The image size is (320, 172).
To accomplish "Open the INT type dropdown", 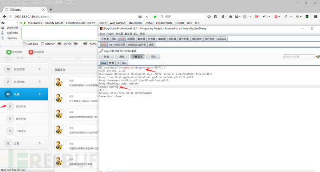I will [x=9, y=23].
